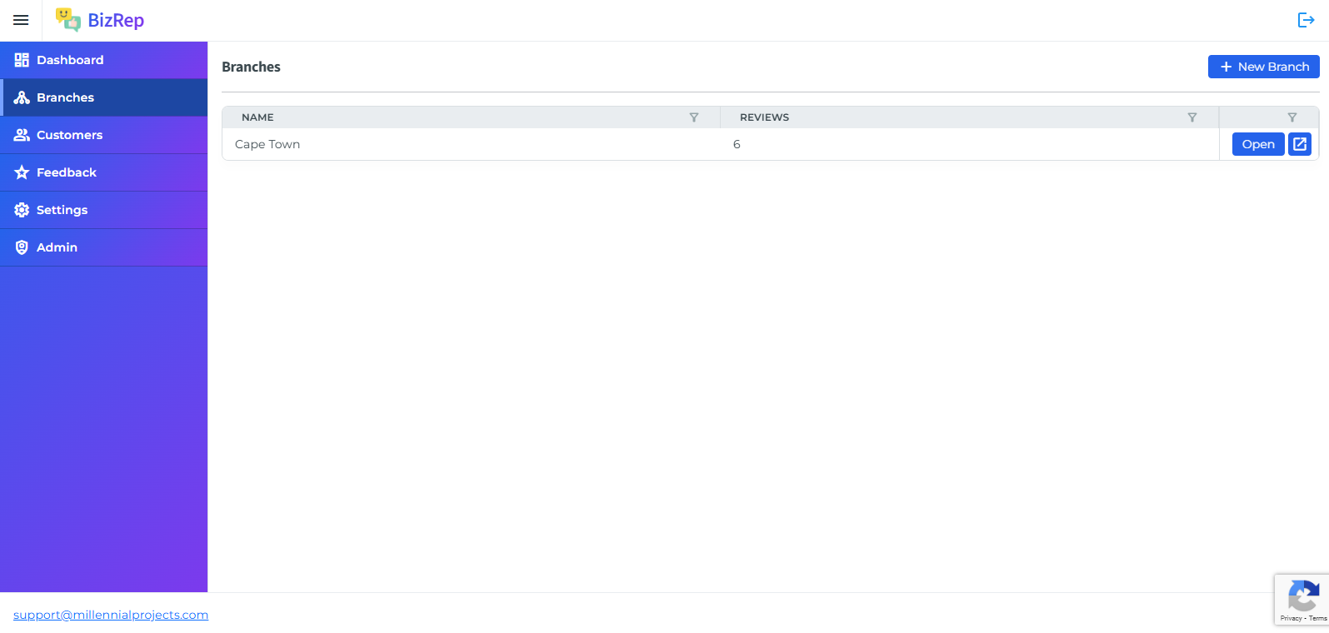
Task: Open Settings from the sidebar
Action: pos(103,210)
